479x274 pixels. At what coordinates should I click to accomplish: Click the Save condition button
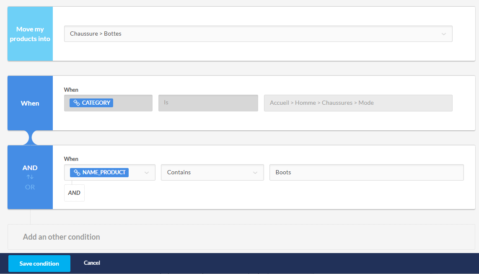point(39,264)
